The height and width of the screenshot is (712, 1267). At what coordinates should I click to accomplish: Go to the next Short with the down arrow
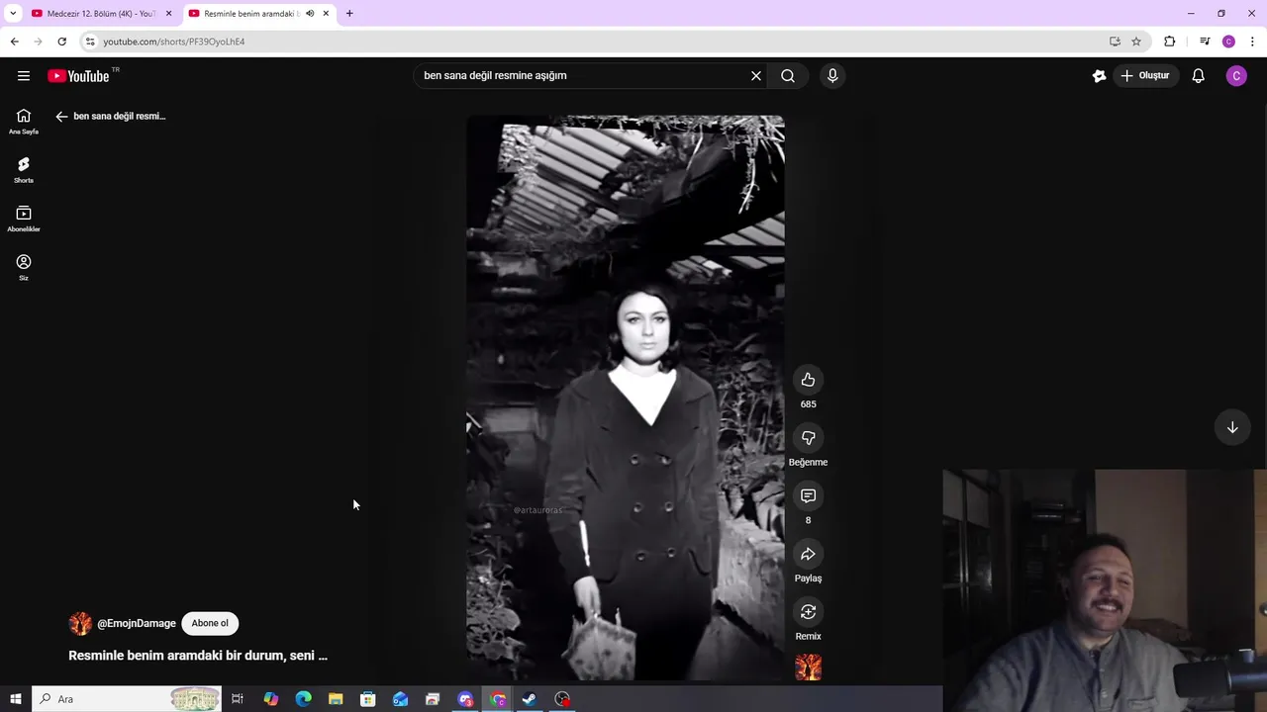tap(1232, 427)
